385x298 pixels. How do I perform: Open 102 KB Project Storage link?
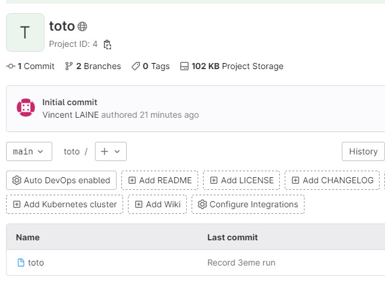point(237,66)
